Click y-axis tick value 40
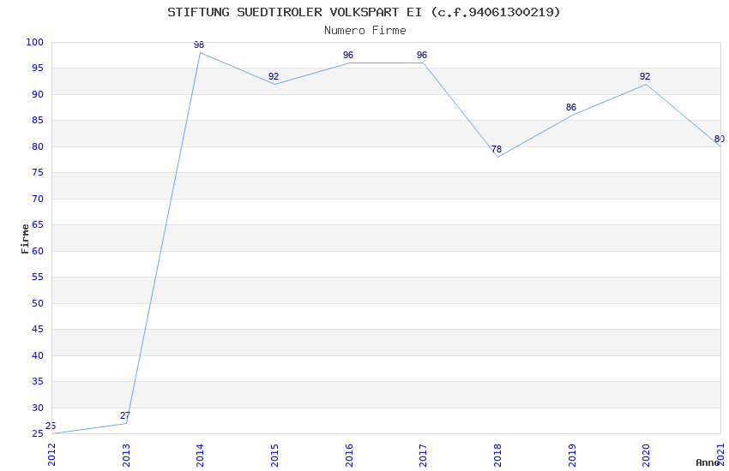 point(38,355)
